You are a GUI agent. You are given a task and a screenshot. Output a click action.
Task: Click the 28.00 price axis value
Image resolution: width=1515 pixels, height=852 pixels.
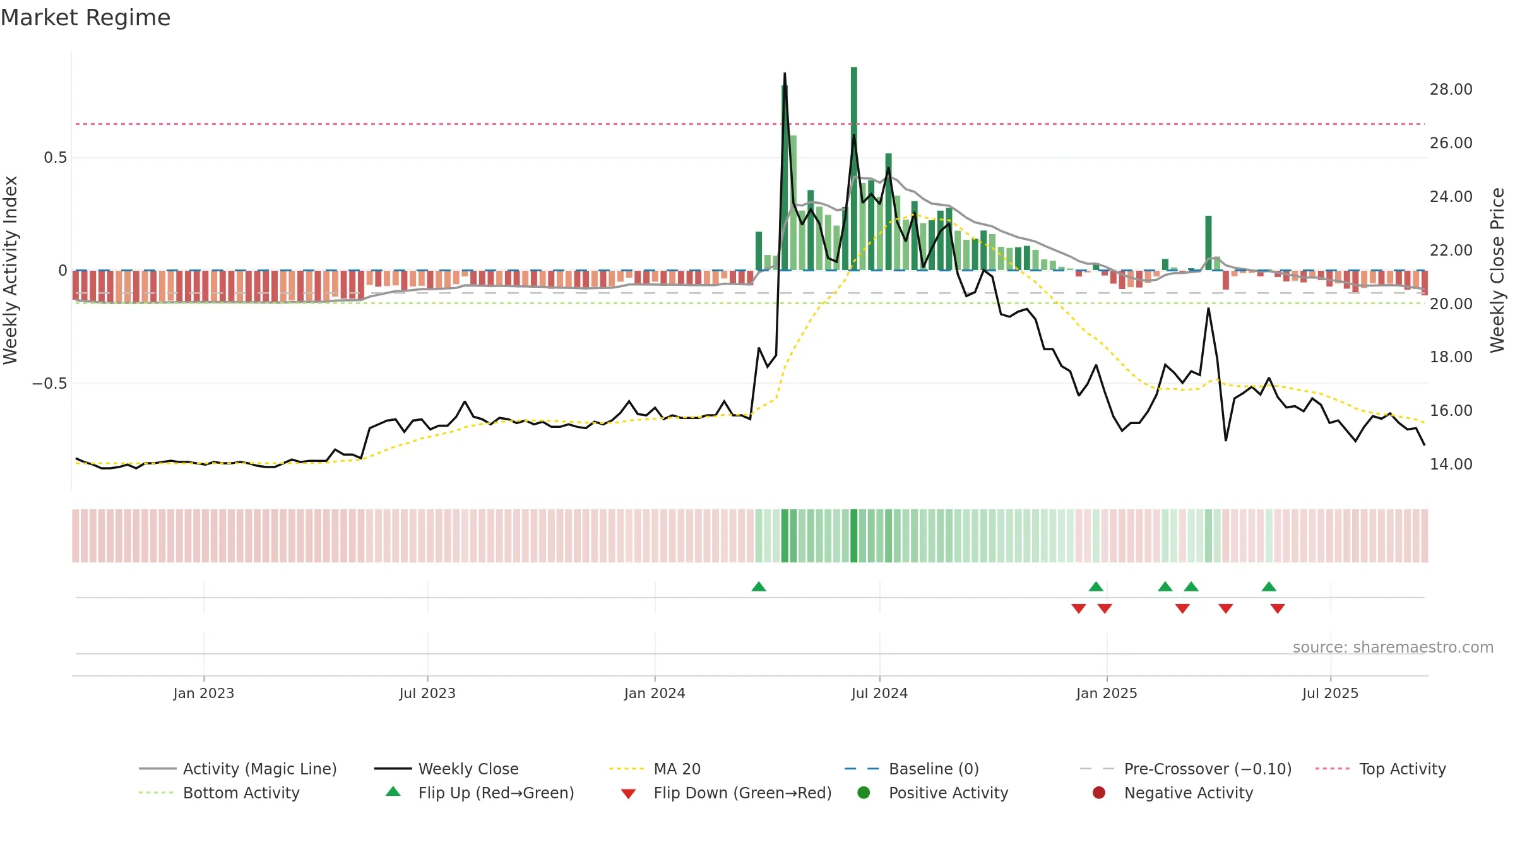tap(1451, 90)
